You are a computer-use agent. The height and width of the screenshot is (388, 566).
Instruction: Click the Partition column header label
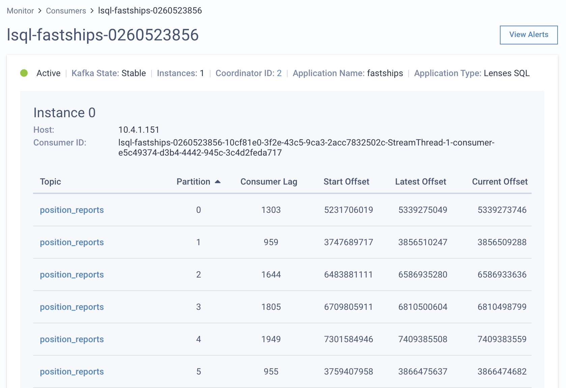point(193,182)
